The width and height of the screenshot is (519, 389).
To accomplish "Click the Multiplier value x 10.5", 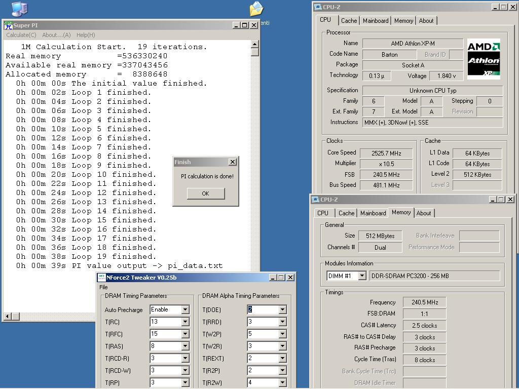I will point(386,164).
